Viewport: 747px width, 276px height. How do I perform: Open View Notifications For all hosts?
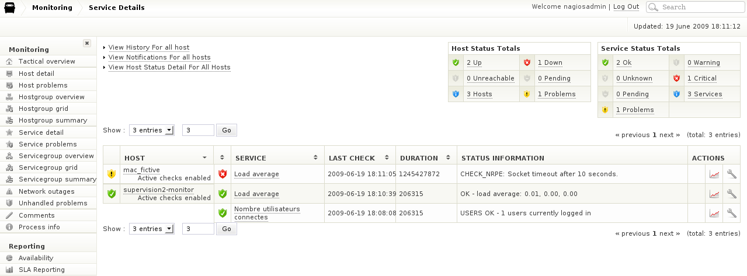tap(159, 57)
